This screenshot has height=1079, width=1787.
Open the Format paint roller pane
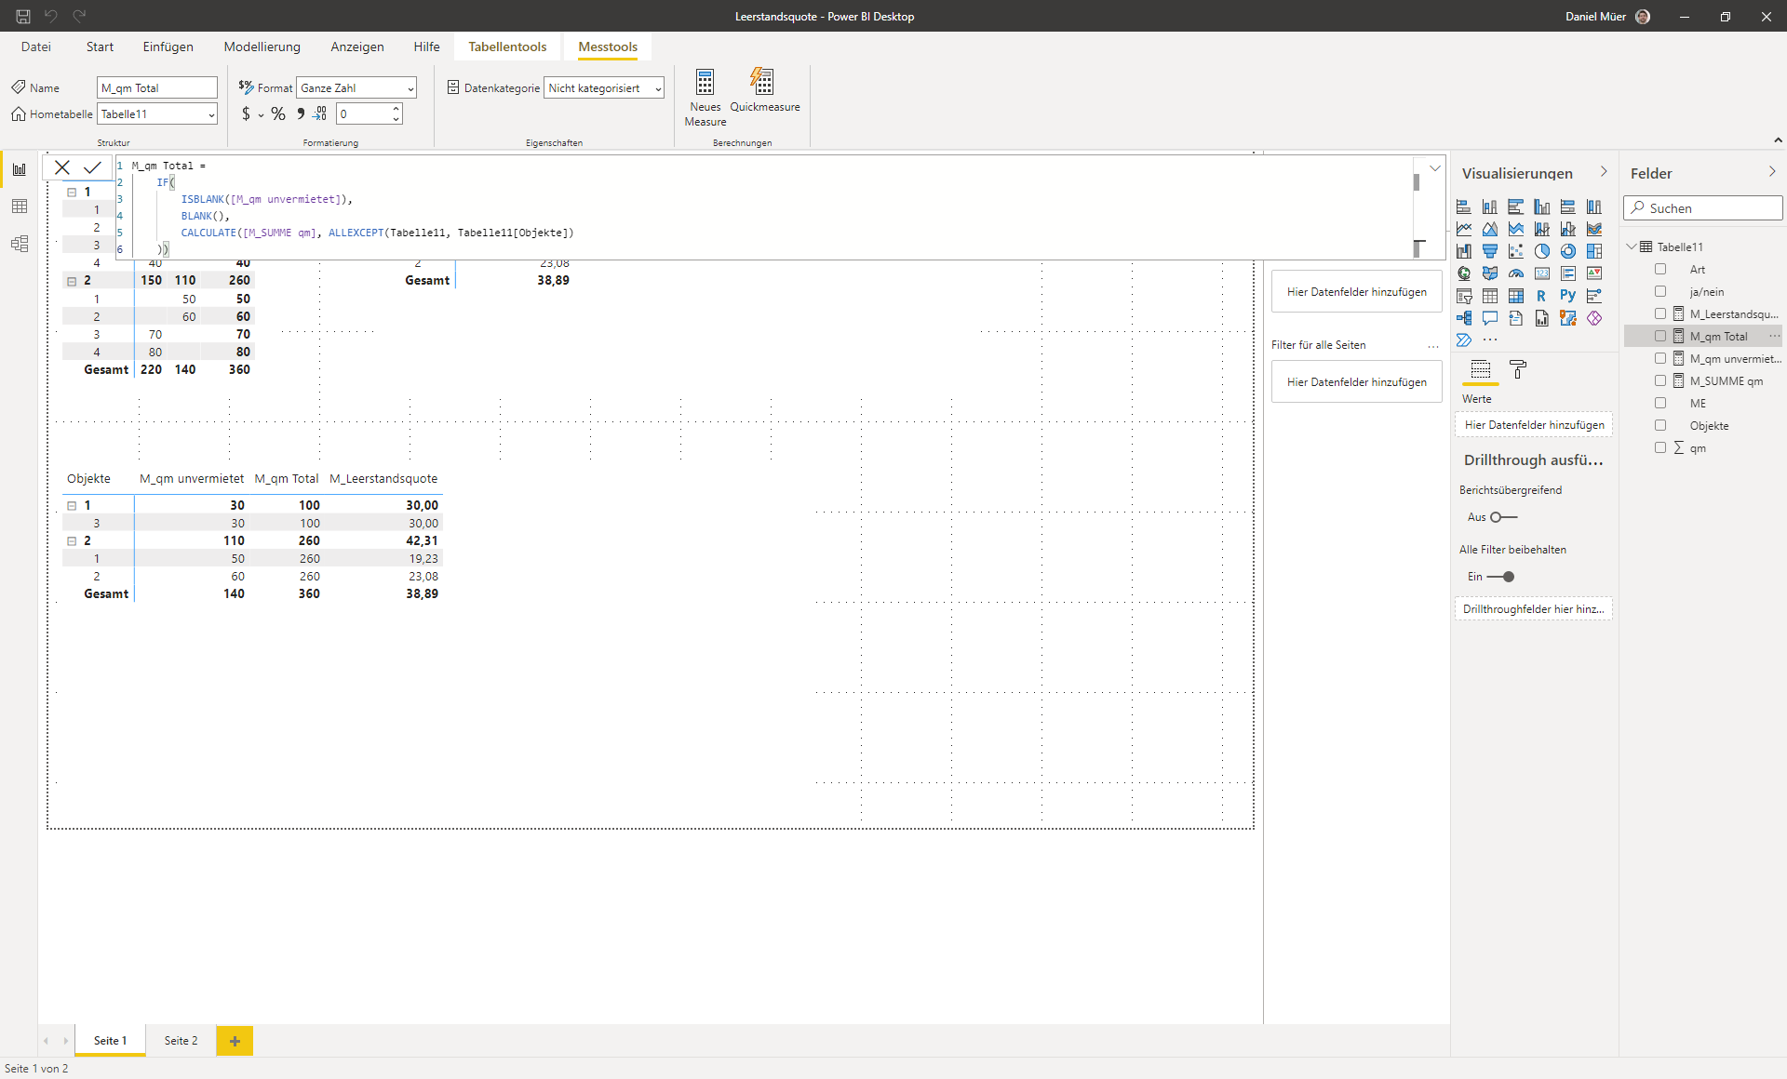click(x=1518, y=369)
